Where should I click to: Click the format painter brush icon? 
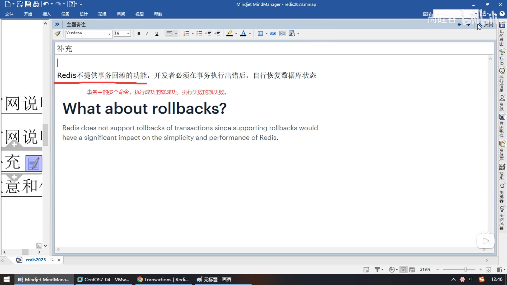click(x=58, y=34)
